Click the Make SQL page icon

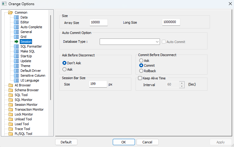point(16,52)
